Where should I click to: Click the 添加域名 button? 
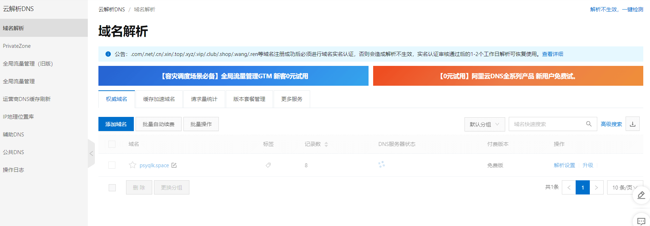click(116, 124)
